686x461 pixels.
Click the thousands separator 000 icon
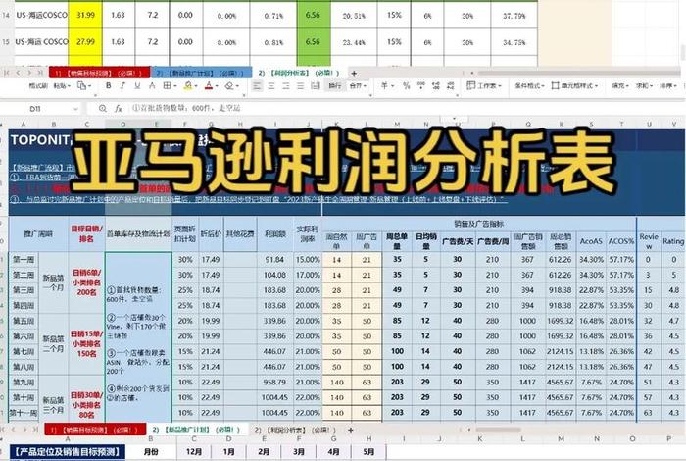[420, 85]
